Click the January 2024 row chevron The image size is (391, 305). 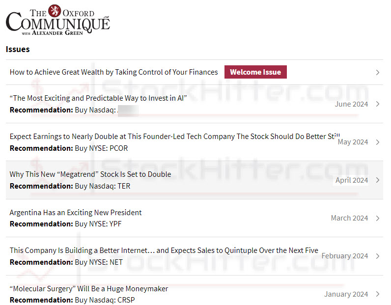pos(377,294)
